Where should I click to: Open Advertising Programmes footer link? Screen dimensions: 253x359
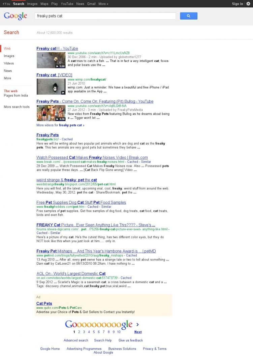coord(84,349)
